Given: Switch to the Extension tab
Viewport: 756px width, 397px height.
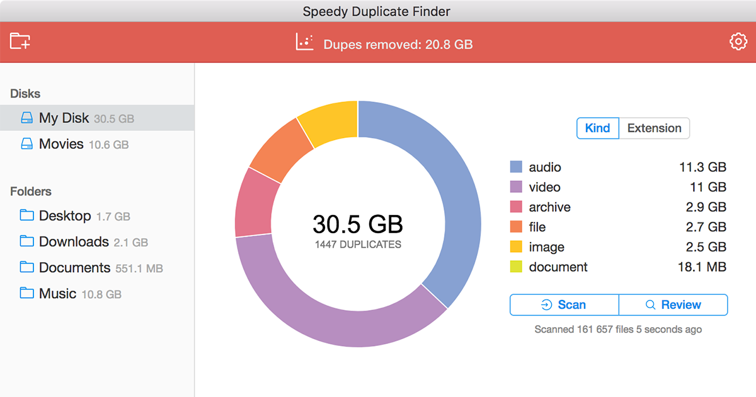Looking at the screenshot, I should tap(655, 128).
